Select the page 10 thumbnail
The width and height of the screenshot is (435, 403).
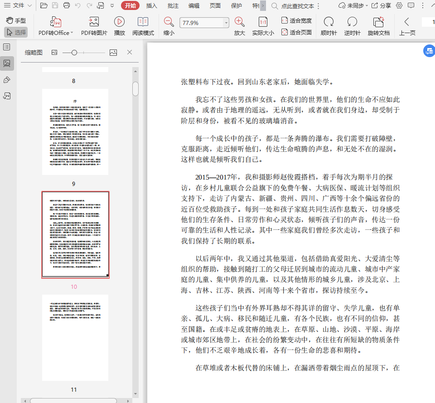point(75,234)
